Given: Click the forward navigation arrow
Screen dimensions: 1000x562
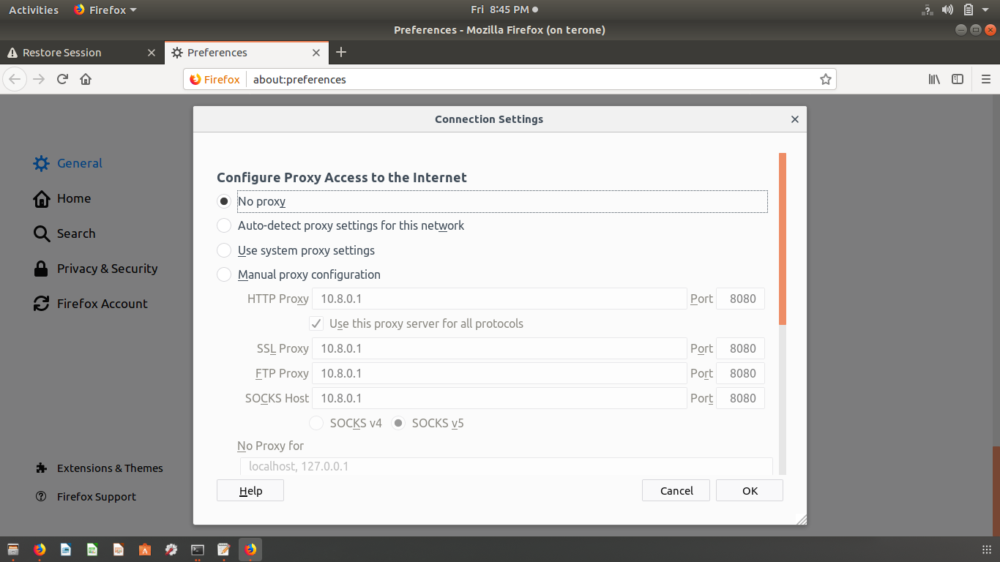Looking at the screenshot, I should tap(39, 79).
